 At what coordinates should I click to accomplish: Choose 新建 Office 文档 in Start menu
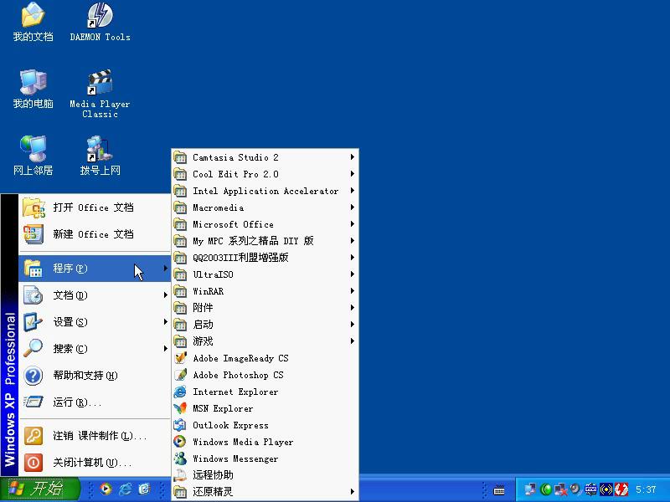tap(95, 234)
